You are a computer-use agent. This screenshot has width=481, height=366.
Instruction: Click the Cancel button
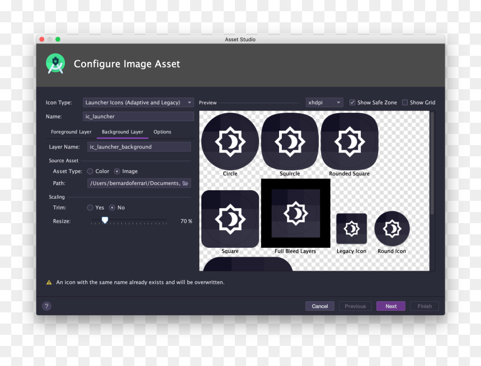(x=320, y=306)
